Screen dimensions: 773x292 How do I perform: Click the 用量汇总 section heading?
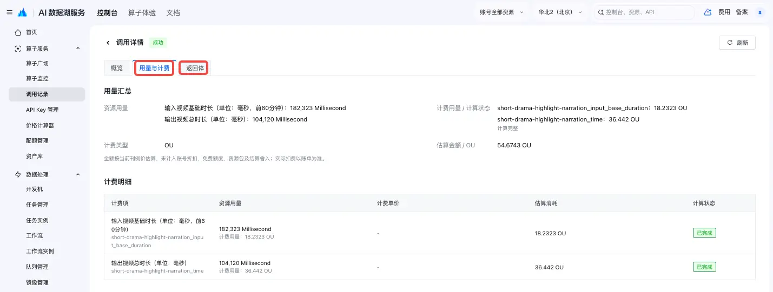click(117, 91)
